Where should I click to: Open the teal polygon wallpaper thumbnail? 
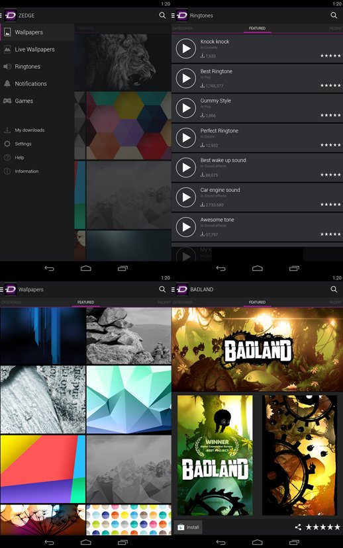pyautogui.click(x=128, y=400)
